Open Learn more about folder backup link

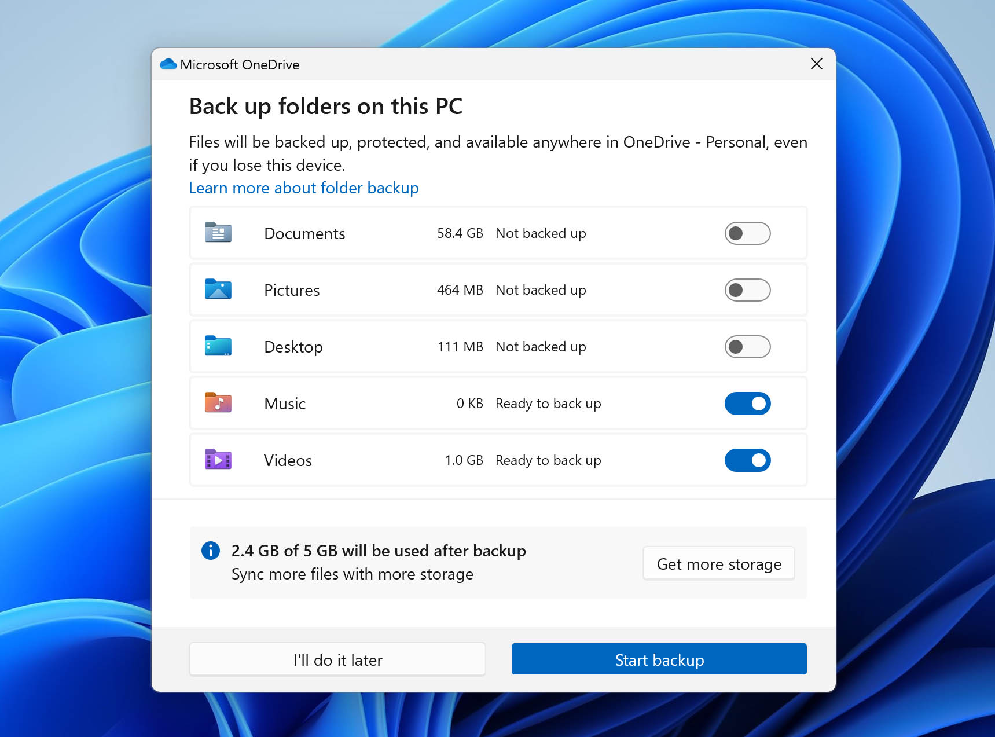click(304, 188)
